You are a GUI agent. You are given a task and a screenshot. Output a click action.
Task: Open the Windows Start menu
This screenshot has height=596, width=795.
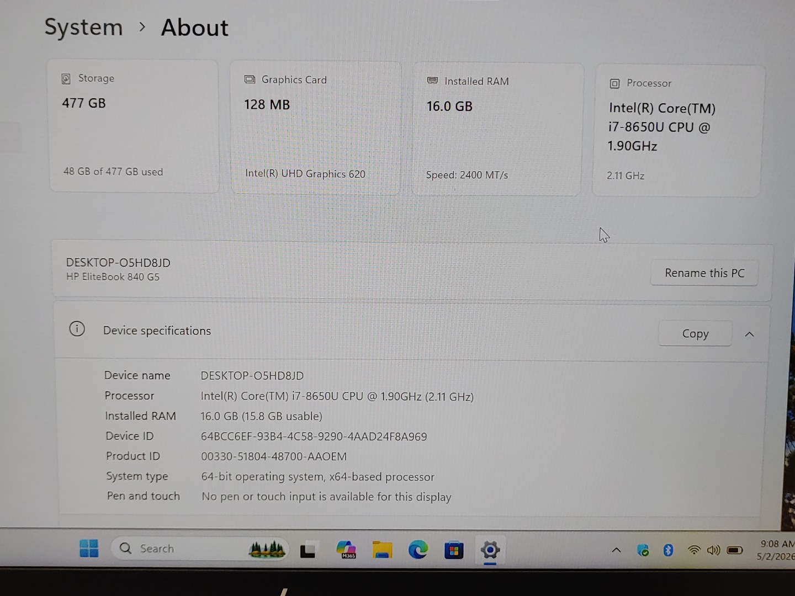(x=89, y=548)
